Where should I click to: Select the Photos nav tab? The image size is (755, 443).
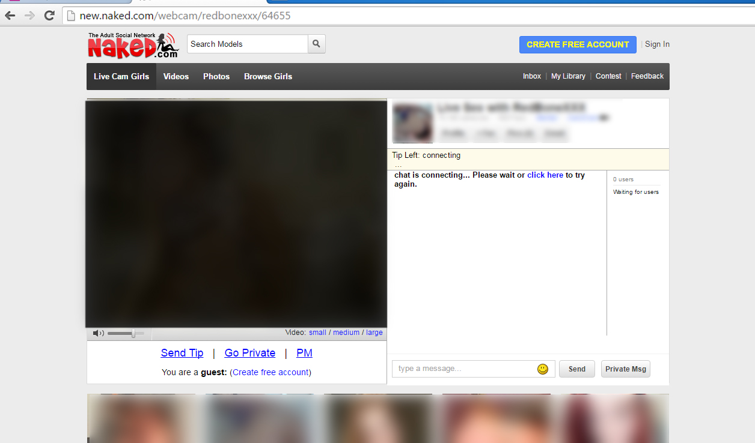click(216, 76)
